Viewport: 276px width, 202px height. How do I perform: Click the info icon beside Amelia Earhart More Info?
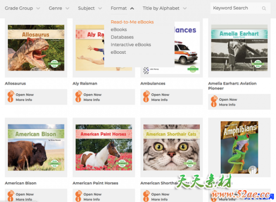click(x=214, y=105)
